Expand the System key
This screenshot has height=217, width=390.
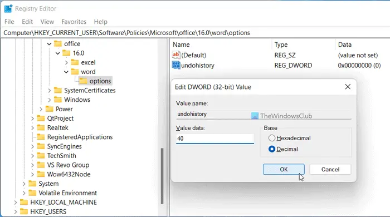[24, 184]
